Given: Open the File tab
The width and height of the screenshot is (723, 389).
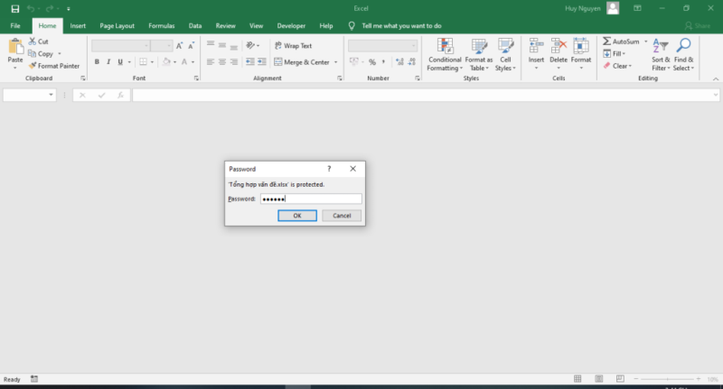Looking at the screenshot, I should 15,26.
